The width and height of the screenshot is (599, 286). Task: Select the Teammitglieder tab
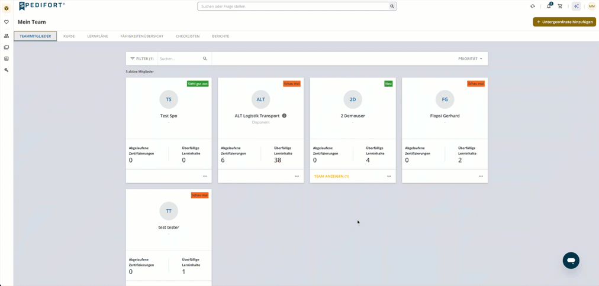[x=36, y=36]
